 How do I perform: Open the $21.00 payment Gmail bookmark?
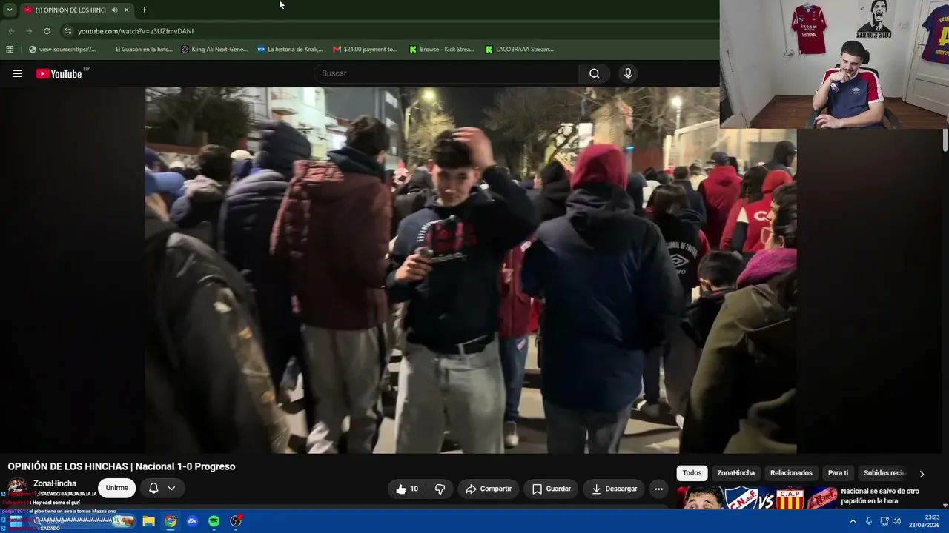[x=366, y=50]
